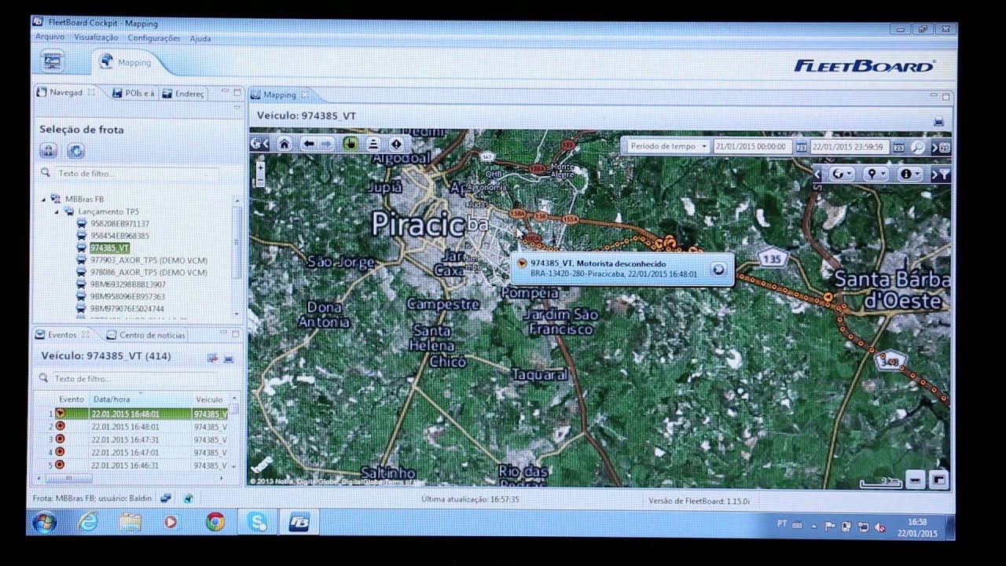Click the magnifier search period button
Image resolution: width=1006 pixels, height=566 pixels.
pos(917,147)
